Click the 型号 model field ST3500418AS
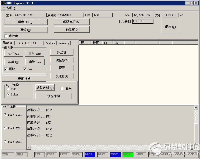Viewport: 200px width, 159px height. click(x=31, y=15)
